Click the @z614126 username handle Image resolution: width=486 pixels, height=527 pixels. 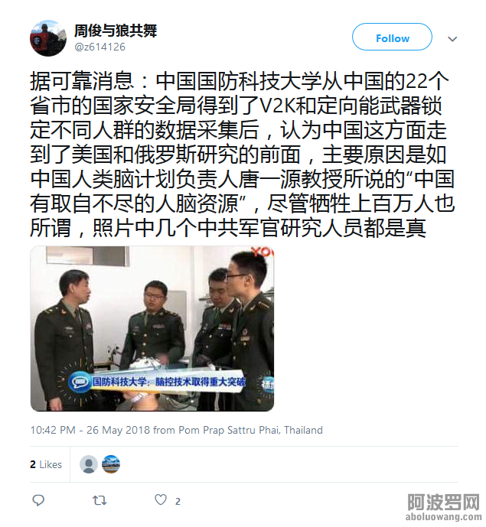click(100, 47)
